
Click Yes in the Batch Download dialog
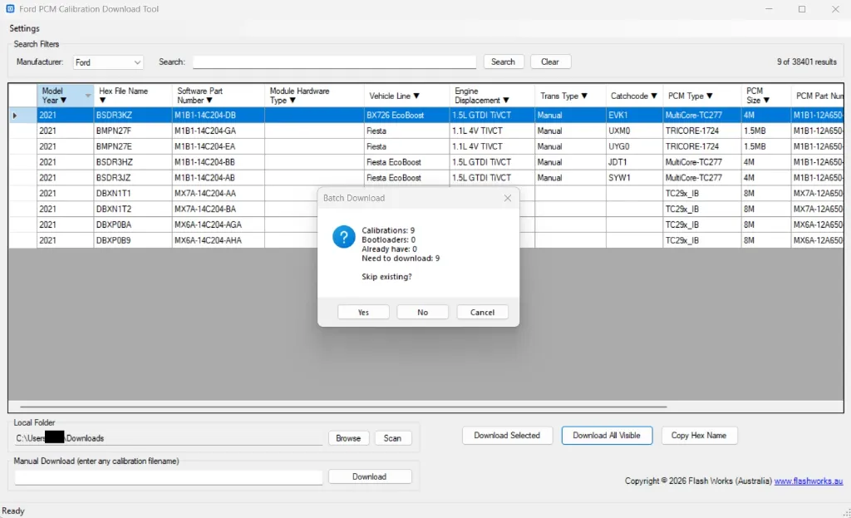(363, 312)
